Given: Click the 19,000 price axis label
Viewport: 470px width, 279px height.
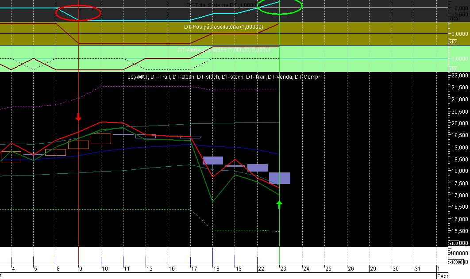Looking at the screenshot, I should (x=460, y=148).
